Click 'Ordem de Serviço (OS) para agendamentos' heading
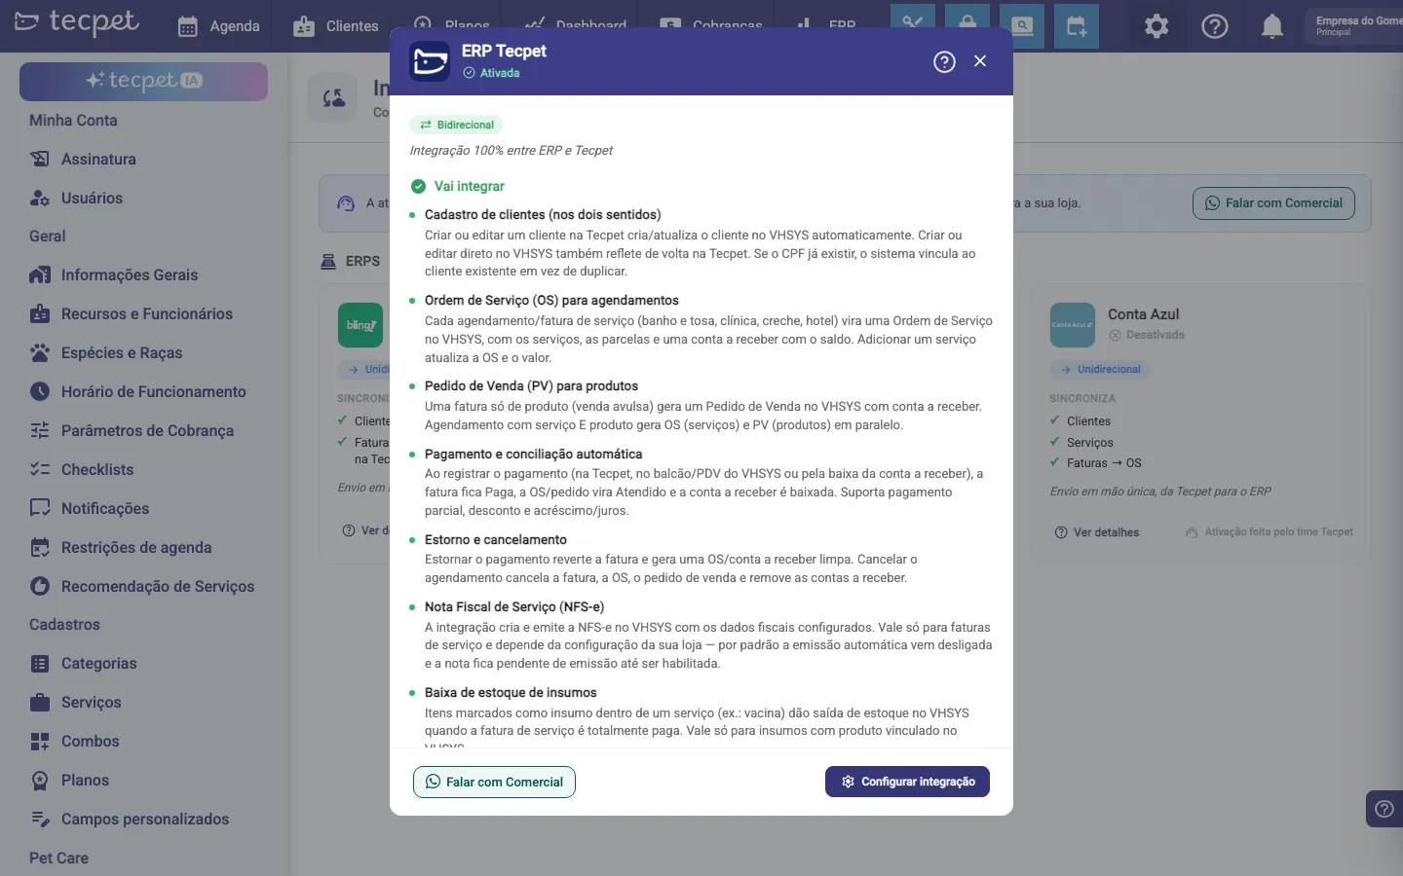The image size is (1403, 876). tap(551, 300)
